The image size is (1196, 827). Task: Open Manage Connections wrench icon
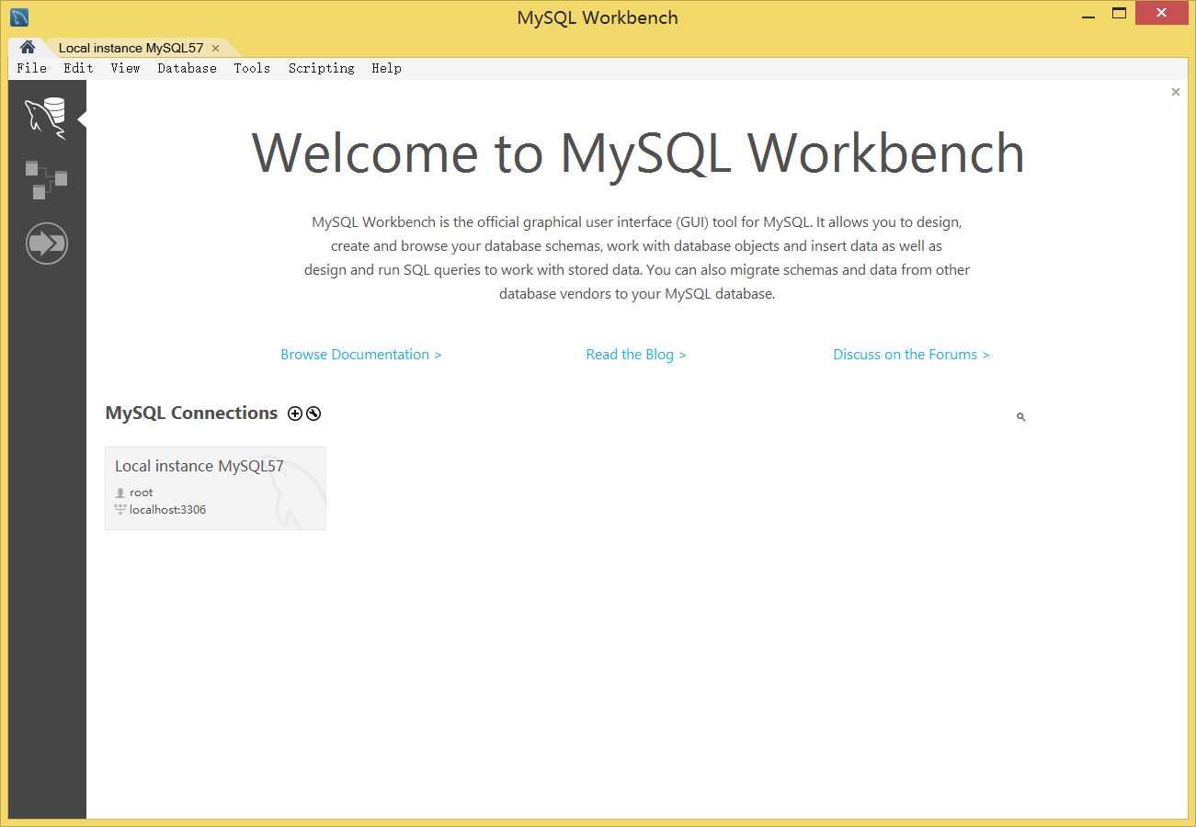[x=313, y=413]
